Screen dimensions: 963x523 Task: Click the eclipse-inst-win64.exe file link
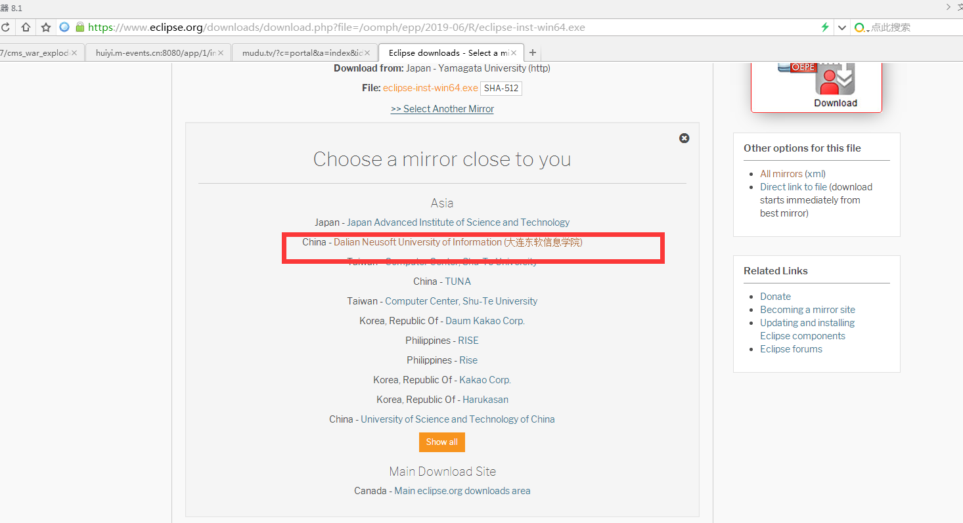click(430, 88)
